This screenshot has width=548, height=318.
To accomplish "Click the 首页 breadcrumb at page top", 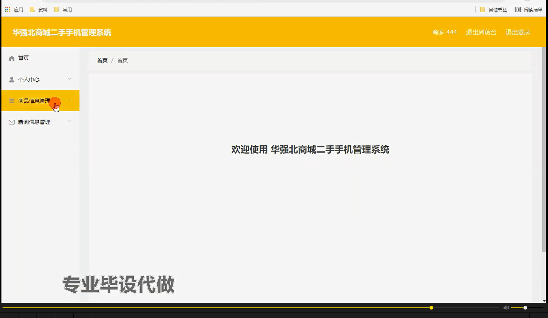I will 102,60.
